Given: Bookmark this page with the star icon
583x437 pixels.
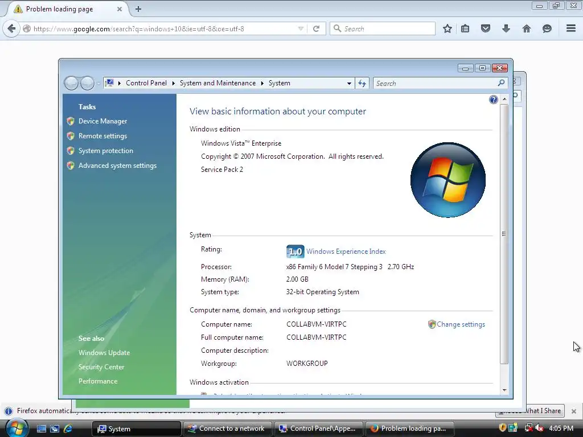Looking at the screenshot, I should 447,28.
